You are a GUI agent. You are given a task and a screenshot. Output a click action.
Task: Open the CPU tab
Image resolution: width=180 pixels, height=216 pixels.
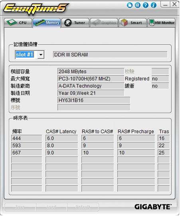coord(18,22)
